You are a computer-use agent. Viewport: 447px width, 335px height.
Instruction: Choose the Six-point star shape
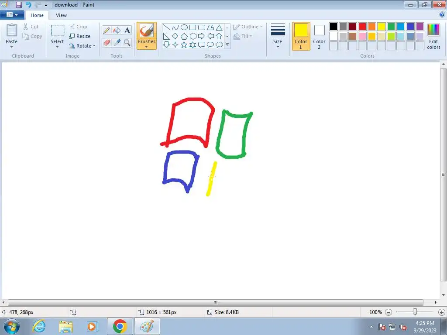click(x=193, y=45)
